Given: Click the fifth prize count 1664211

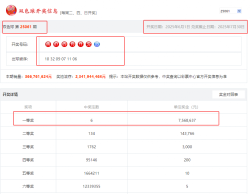Looking at the screenshot, I should (x=91, y=173).
